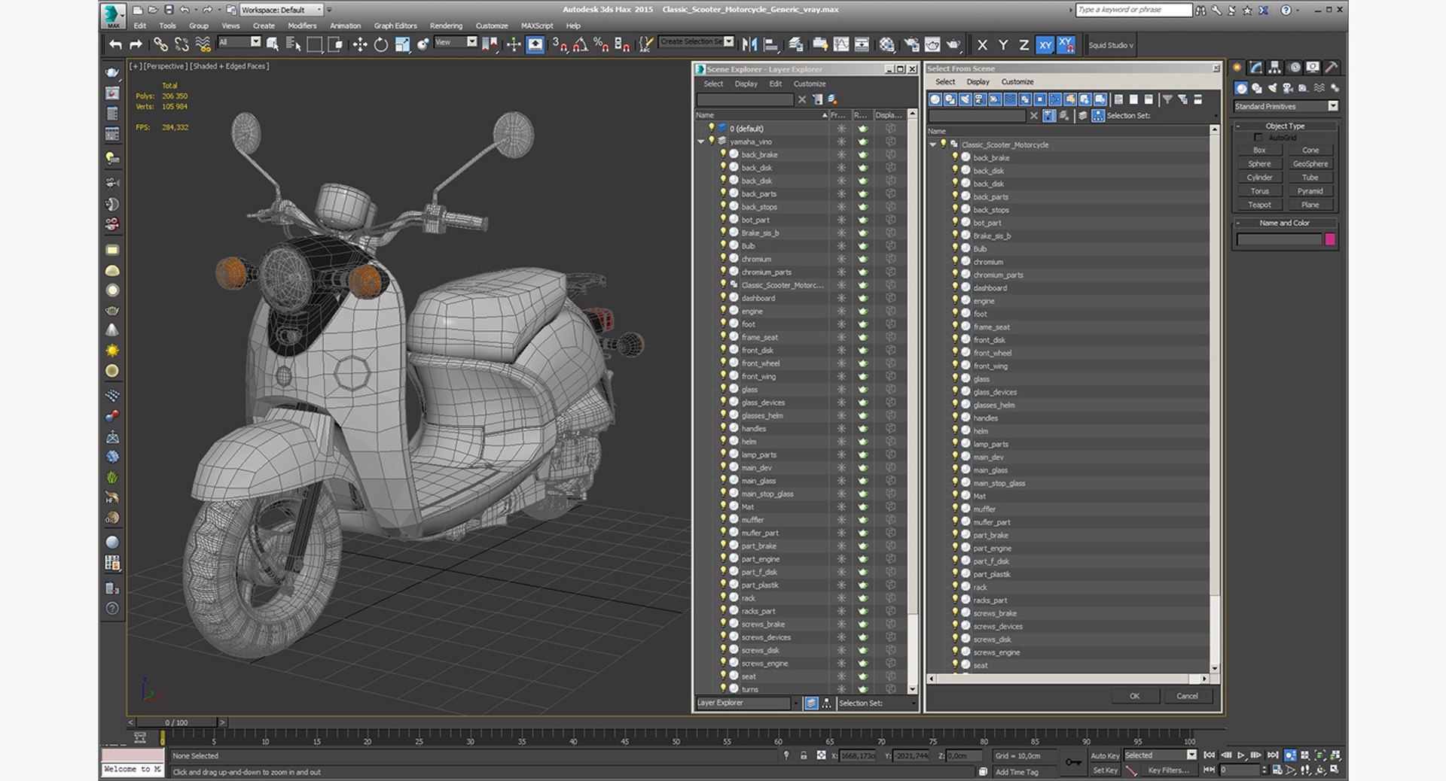Click the Undo arrow in main toolbar
The height and width of the screenshot is (781, 1446).
(115, 45)
